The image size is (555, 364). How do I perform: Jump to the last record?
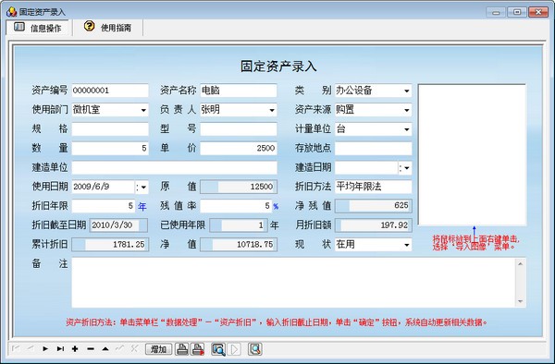point(60,349)
